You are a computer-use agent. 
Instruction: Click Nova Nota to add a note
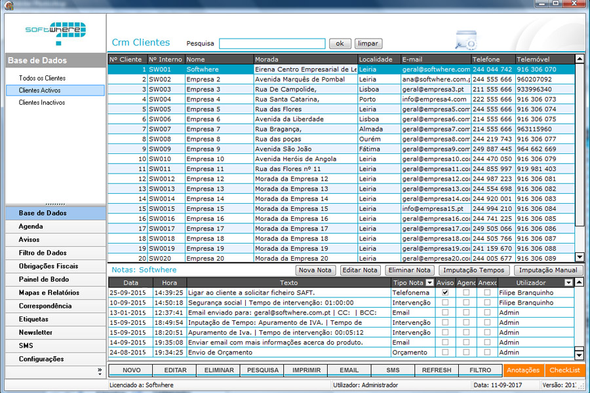pyautogui.click(x=315, y=270)
